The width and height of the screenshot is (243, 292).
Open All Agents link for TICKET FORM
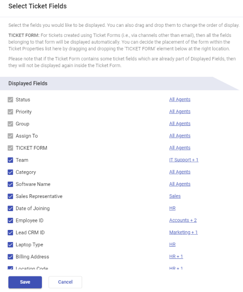(180, 148)
